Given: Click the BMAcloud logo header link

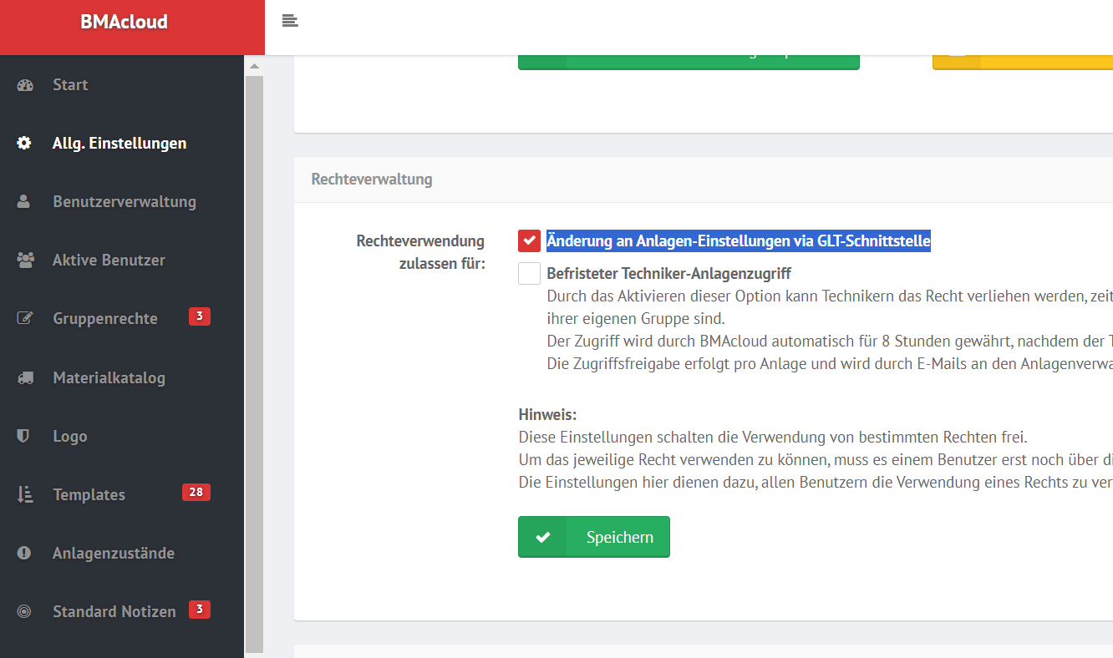Looking at the screenshot, I should pyautogui.click(x=125, y=23).
